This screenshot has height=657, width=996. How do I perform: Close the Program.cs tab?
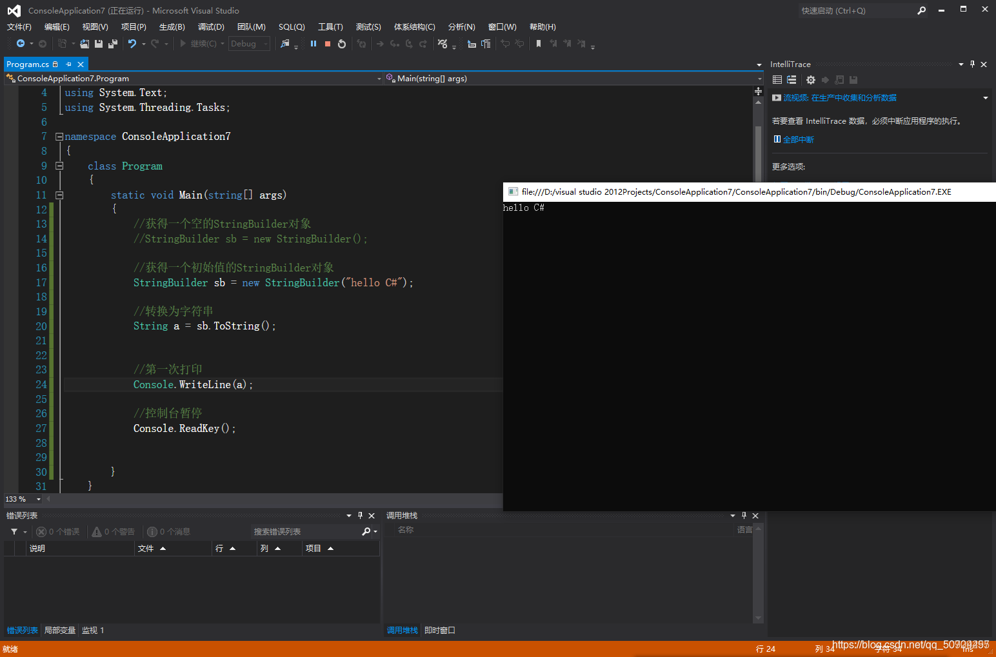click(81, 64)
